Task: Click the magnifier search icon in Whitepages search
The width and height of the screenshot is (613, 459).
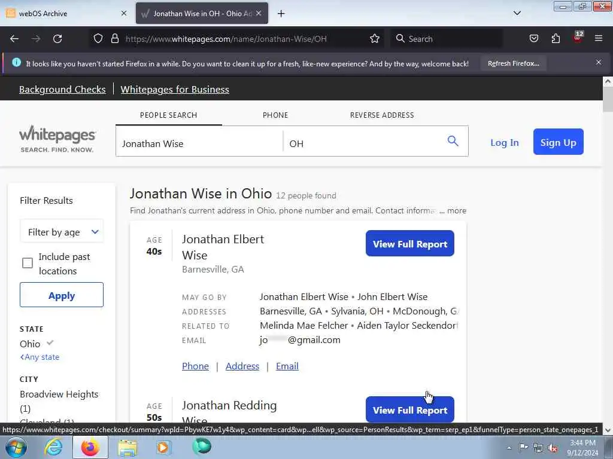Action: (x=453, y=141)
